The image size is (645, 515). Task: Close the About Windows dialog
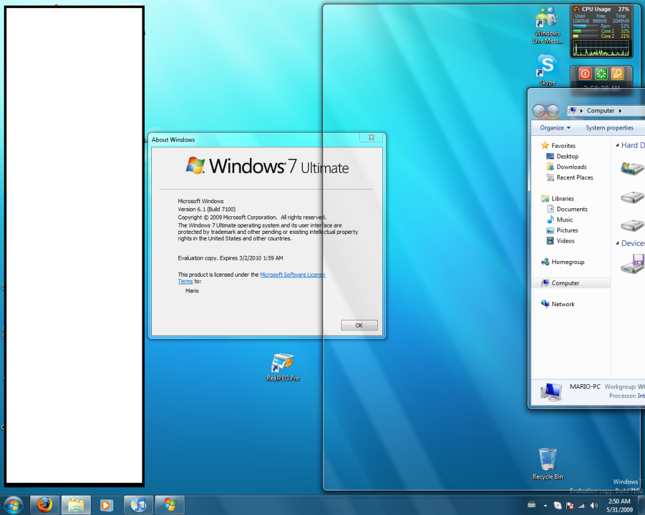point(372,137)
